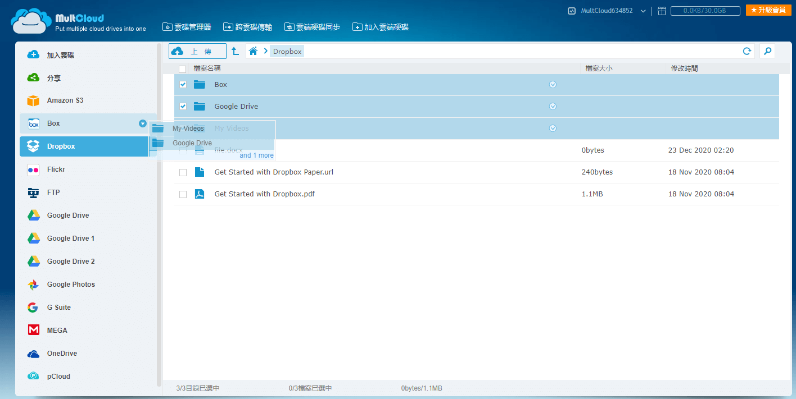This screenshot has width=796, height=399.
Task: Click the Amazon S3 orange box icon
Action: [x=34, y=100]
